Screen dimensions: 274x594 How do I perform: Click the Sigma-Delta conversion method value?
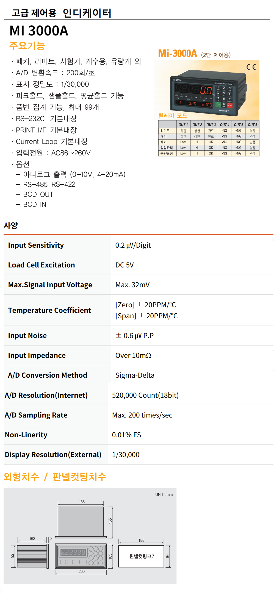[135, 375]
